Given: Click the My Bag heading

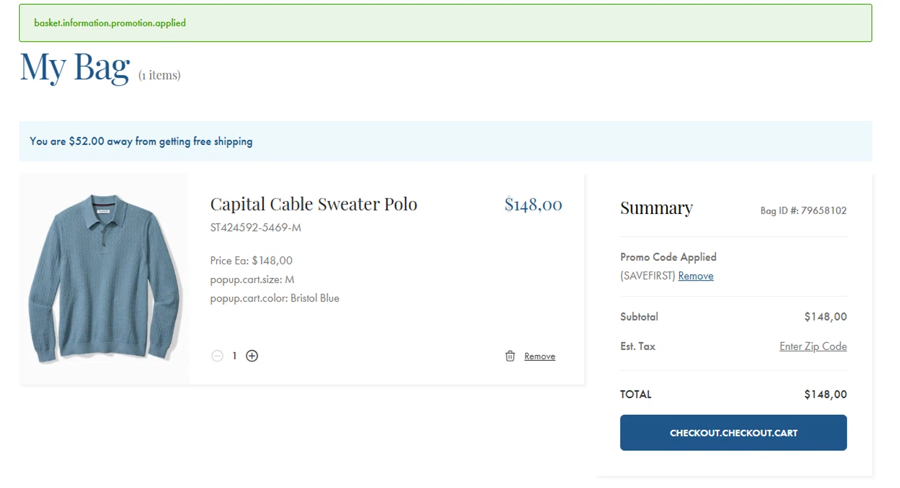Looking at the screenshot, I should (75, 67).
